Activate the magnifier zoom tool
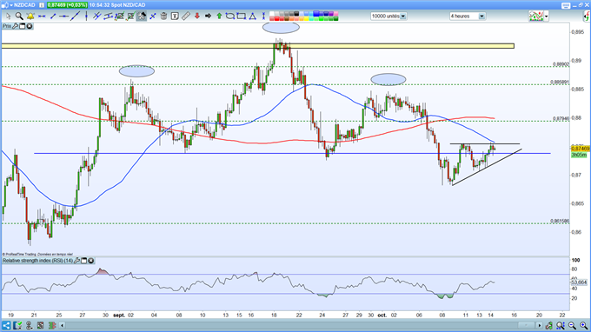The height and width of the screenshot is (332, 591). [x=19, y=16]
